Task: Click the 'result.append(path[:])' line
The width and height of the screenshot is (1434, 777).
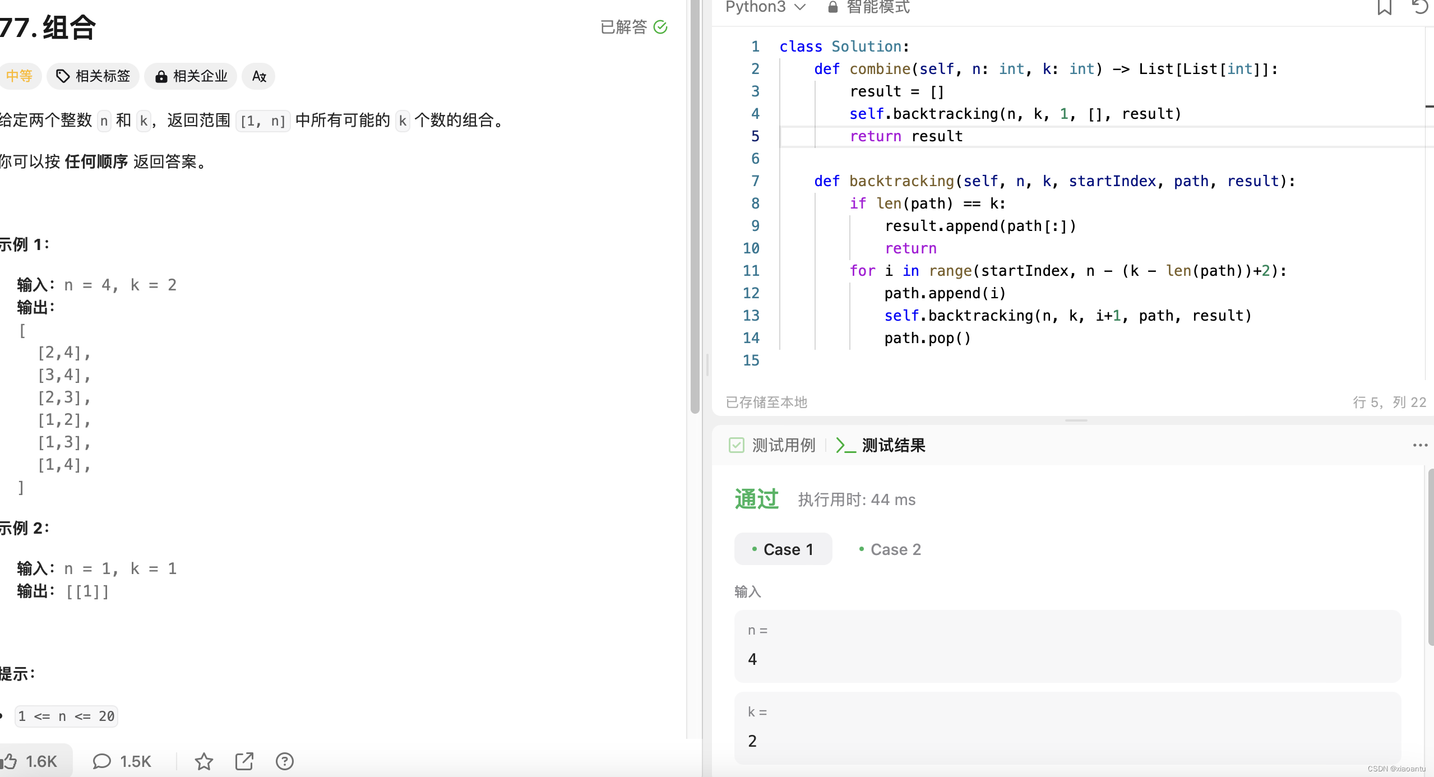Action: 980,226
